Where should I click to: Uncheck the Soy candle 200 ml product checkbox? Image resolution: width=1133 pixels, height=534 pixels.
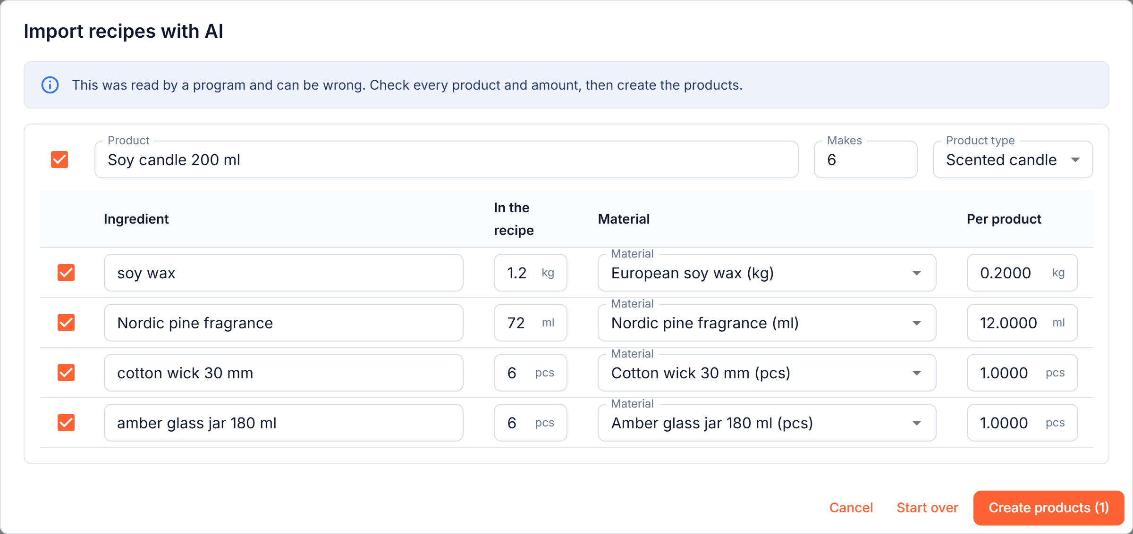(59, 159)
